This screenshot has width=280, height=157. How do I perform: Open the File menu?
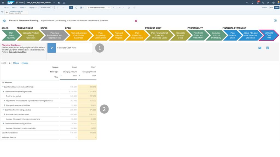pos(6,8)
